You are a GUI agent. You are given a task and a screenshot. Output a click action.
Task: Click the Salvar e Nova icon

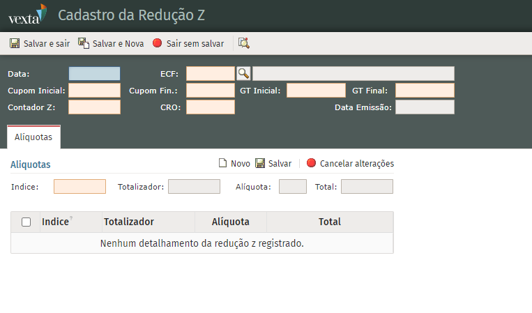[84, 43]
